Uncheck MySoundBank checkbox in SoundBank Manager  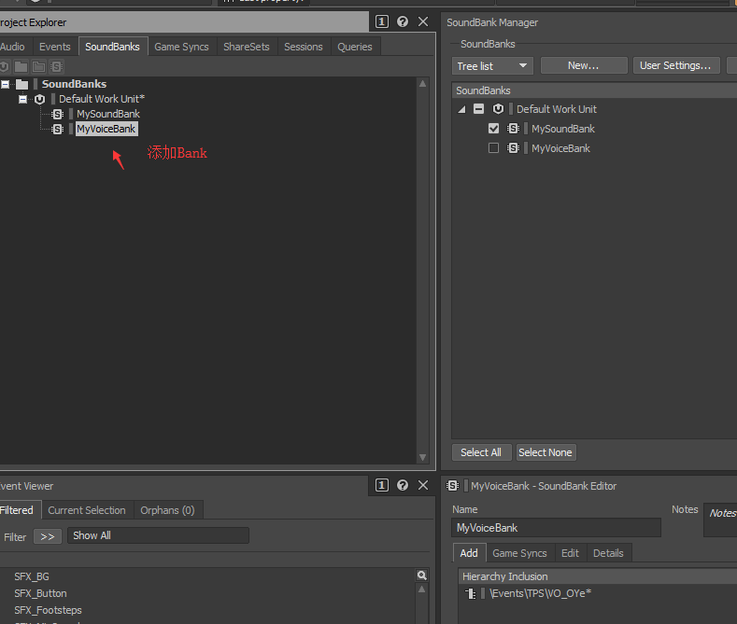point(493,129)
